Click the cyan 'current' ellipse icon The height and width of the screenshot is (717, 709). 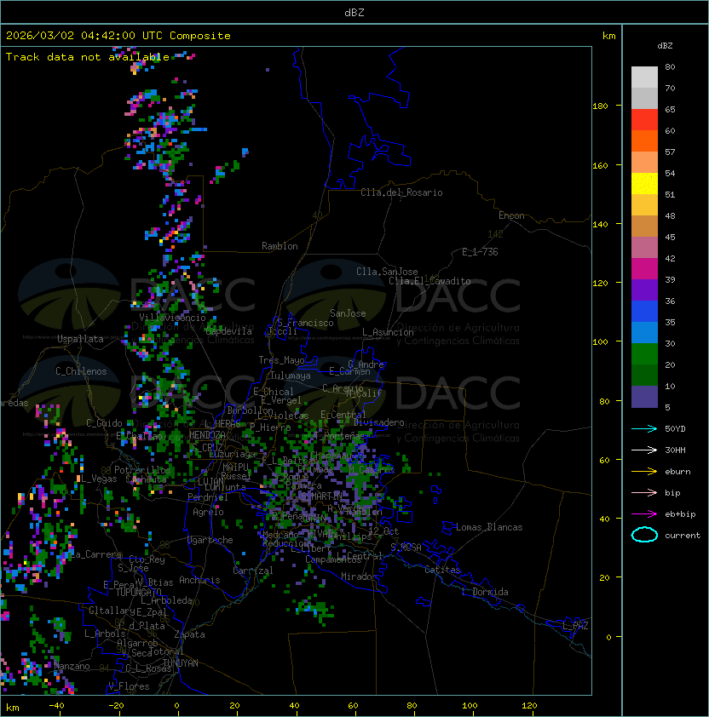[x=644, y=535]
